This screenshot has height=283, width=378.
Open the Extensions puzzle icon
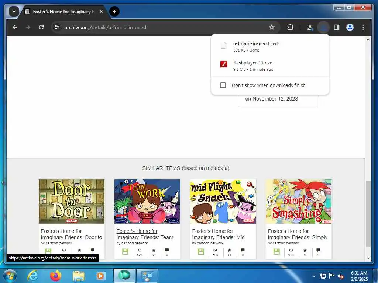290,27
